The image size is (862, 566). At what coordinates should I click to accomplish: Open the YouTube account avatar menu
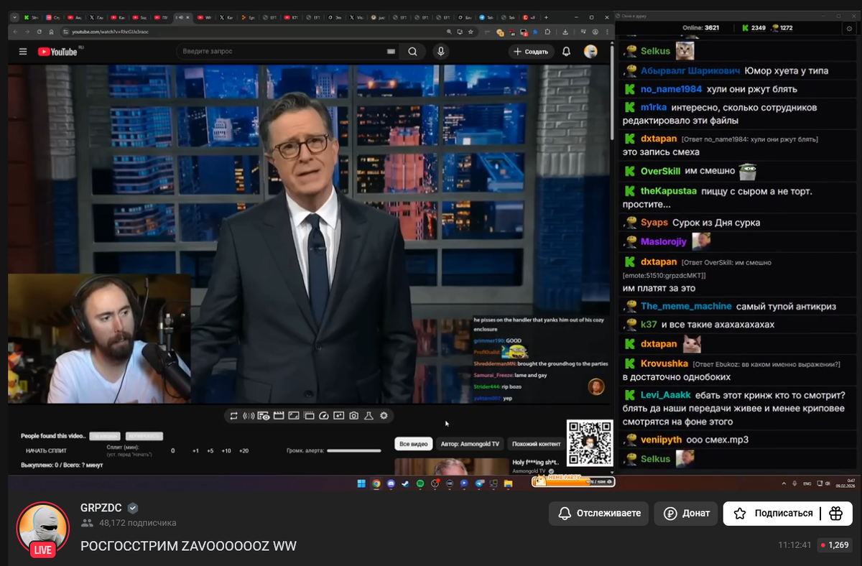590,52
